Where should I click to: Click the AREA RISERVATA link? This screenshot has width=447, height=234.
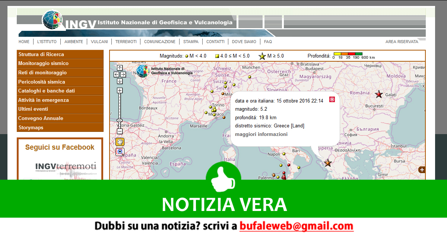tap(402, 42)
